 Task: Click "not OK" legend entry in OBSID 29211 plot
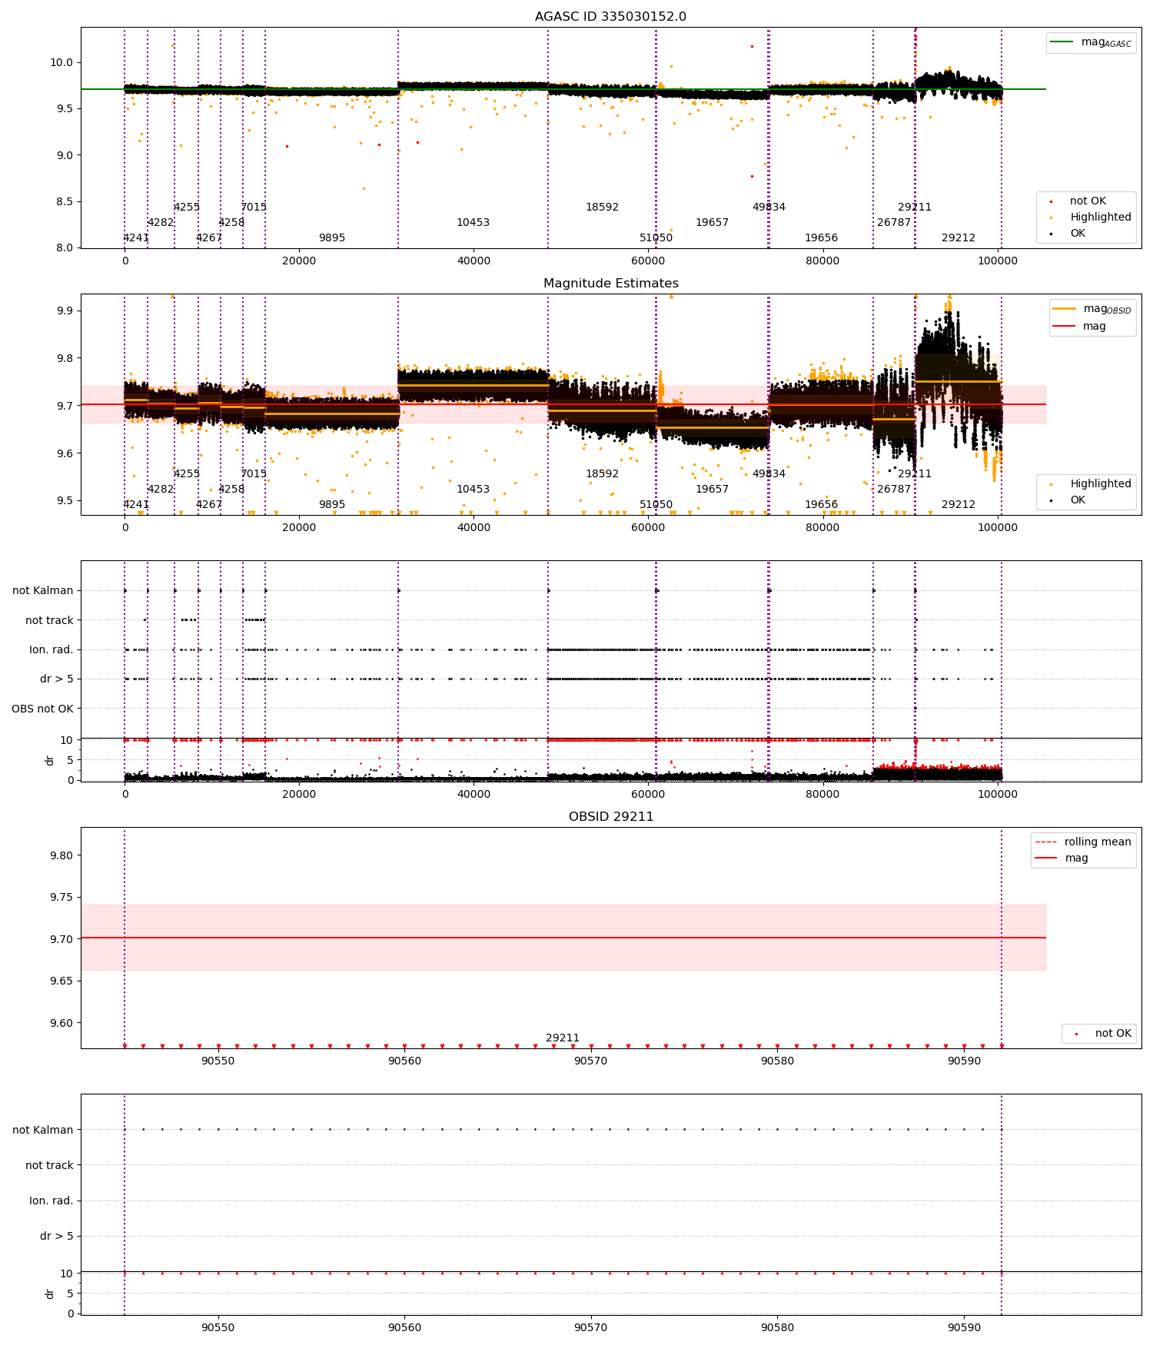[1100, 1034]
